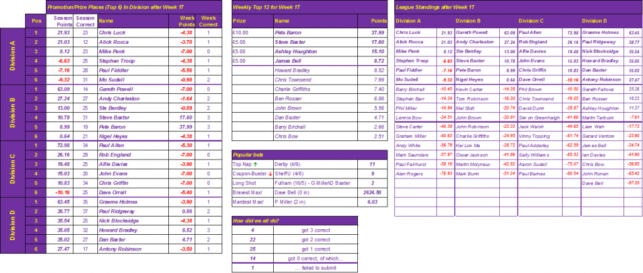Click the green up arrow beside Top Nap

pyautogui.click(x=255, y=165)
